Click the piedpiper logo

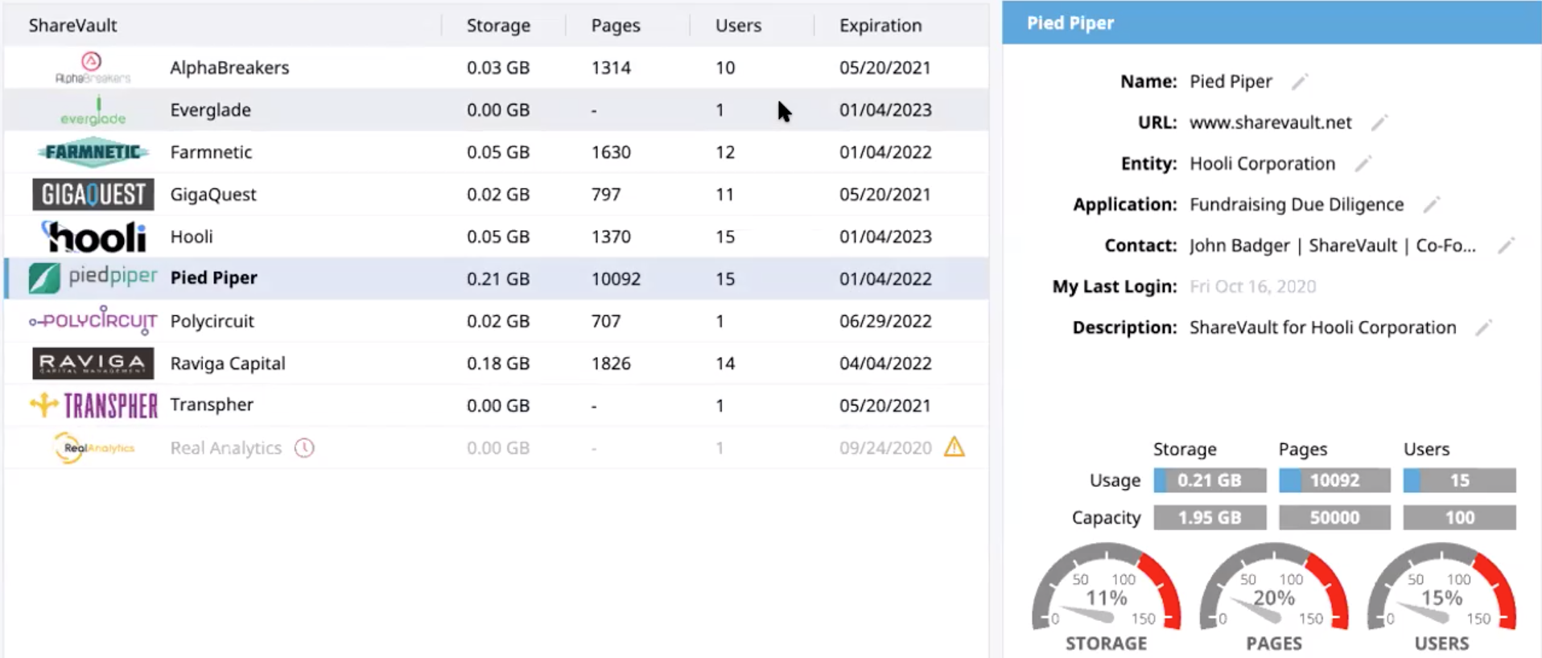click(93, 278)
